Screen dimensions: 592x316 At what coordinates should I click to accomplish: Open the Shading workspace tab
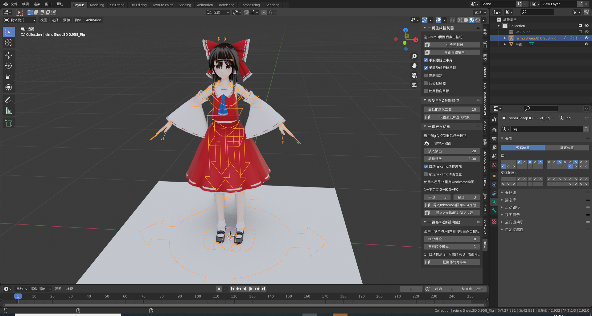point(185,5)
